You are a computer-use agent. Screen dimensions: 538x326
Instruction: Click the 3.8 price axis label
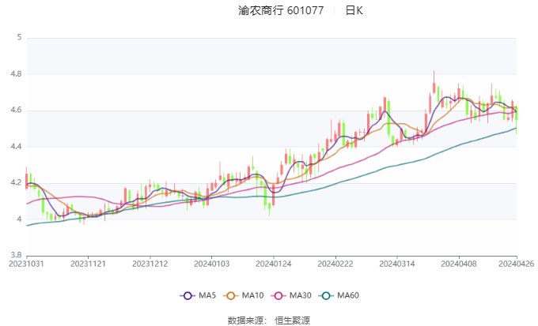pos(16,255)
